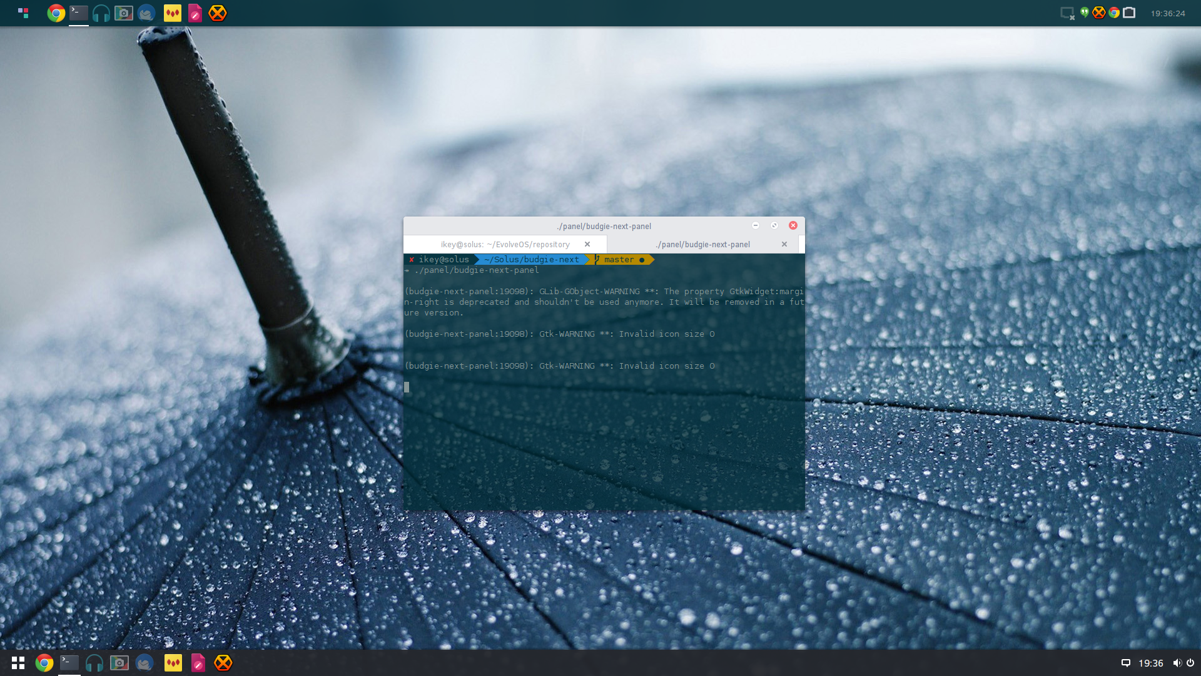This screenshot has height=676, width=1201.
Task: Click the master branch prompt segment
Action: click(619, 260)
